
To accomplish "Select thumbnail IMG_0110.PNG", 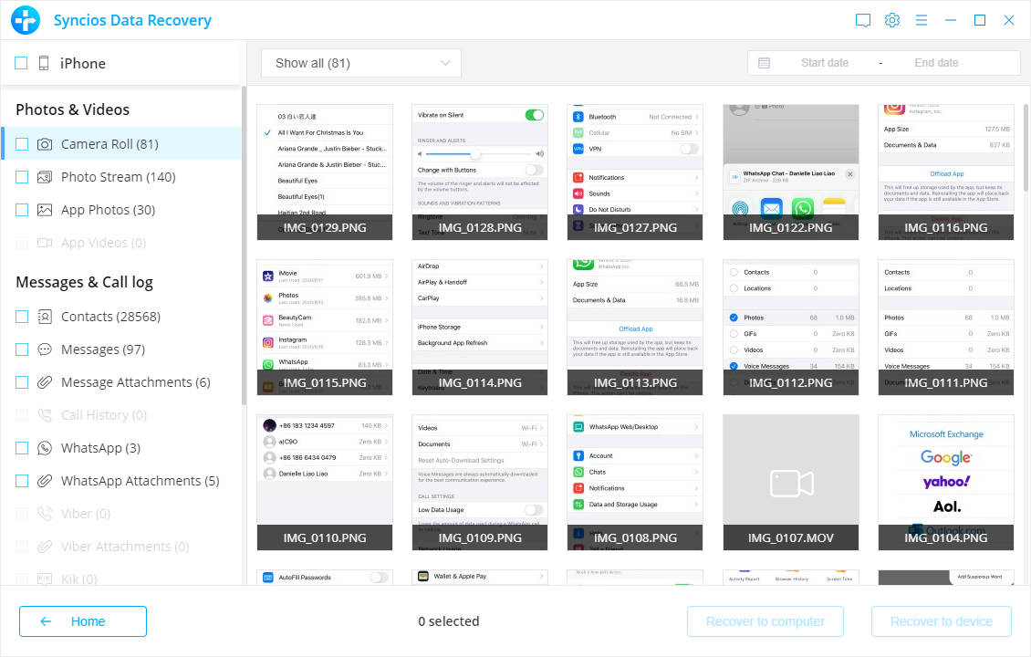I will pyautogui.click(x=325, y=483).
